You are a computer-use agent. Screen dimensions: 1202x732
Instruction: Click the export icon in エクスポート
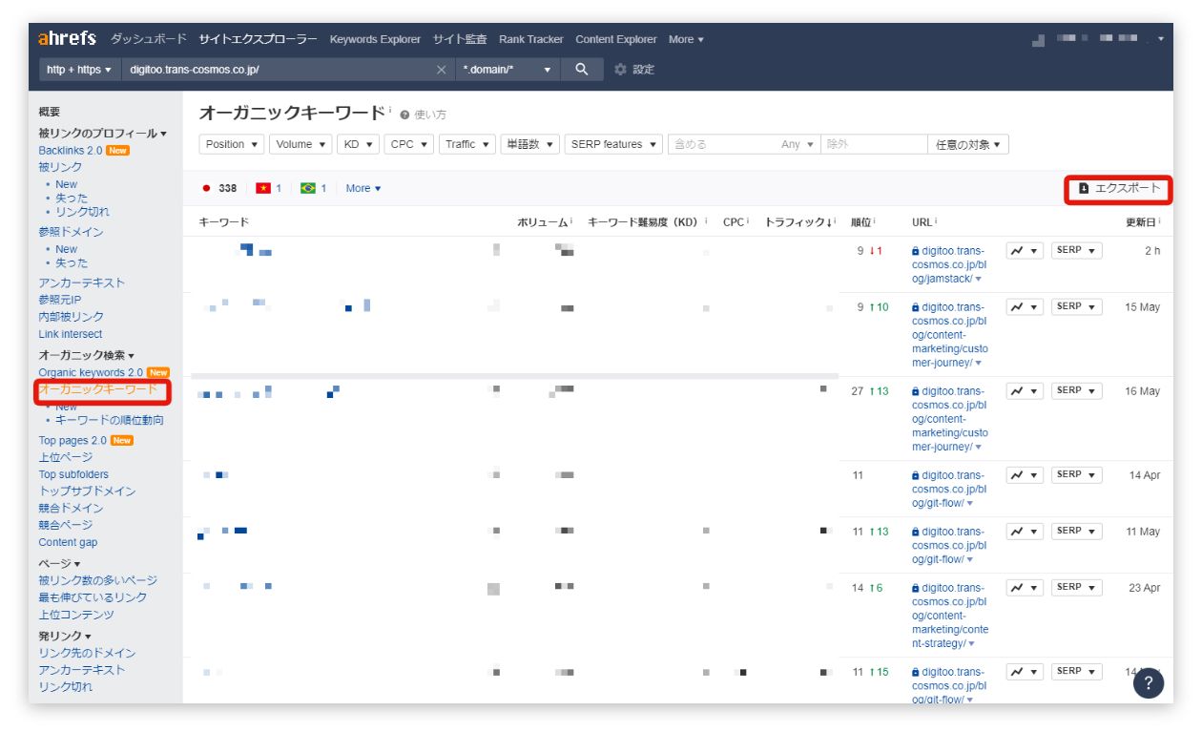click(1084, 189)
